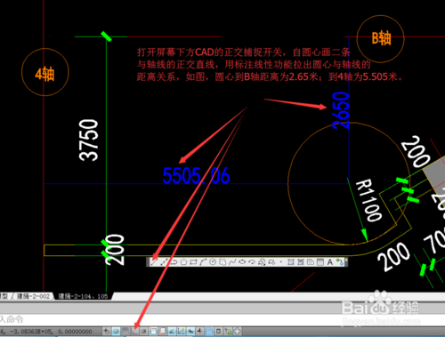Screen dimensions: 445x337
Task: Select the Point tool
Action: tap(281, 261)
